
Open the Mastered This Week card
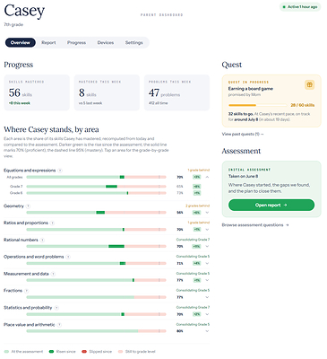(x=107, y=92)
